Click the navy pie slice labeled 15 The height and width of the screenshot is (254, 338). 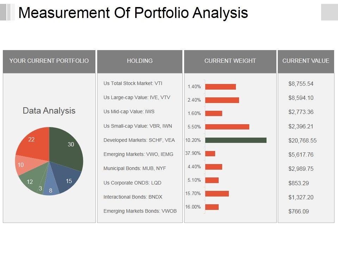(x=66, y=180)
